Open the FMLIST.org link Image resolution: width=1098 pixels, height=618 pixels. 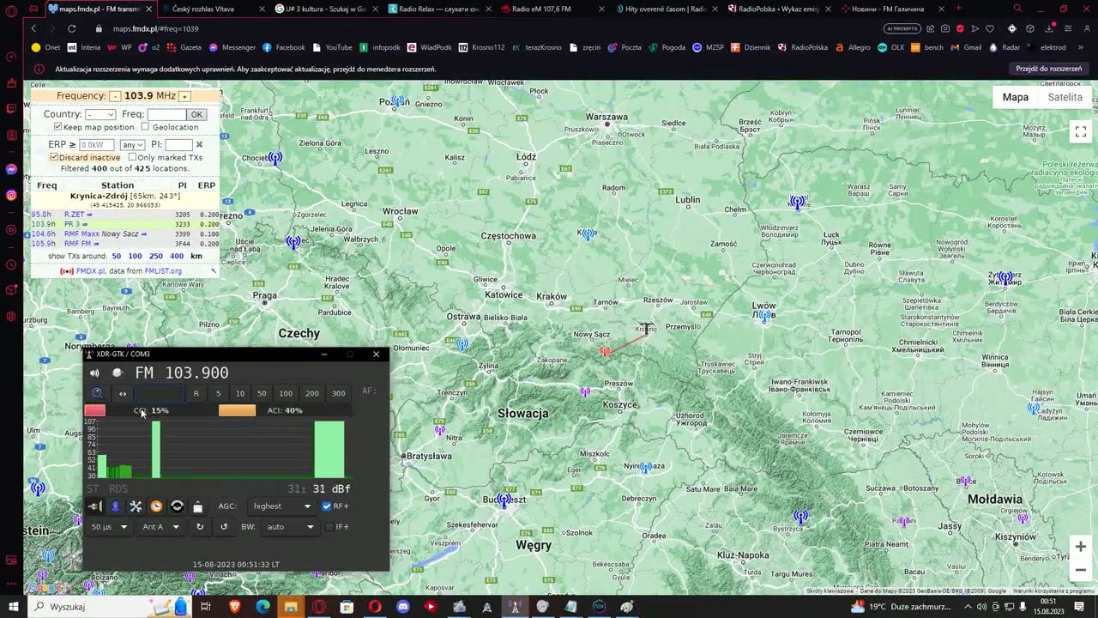click(x=163, y=271)
